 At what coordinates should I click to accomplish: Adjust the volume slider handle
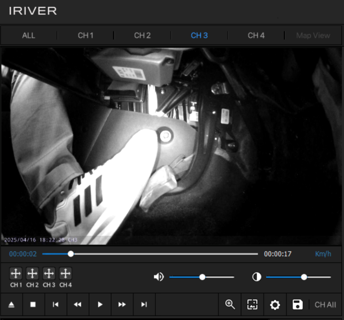[202, 277]
